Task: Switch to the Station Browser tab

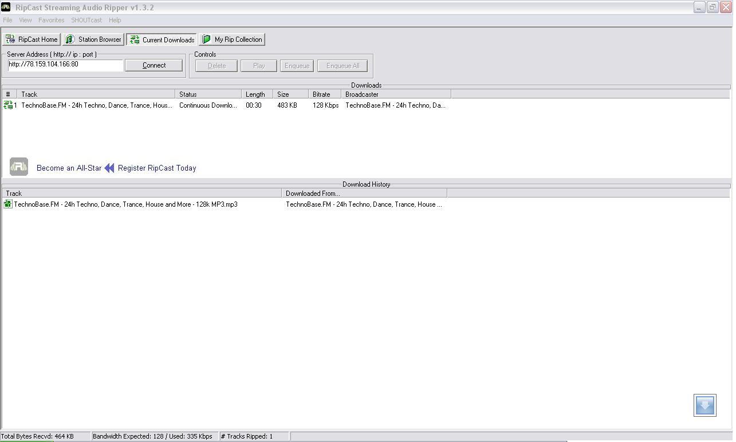Action: click(93, 40)
